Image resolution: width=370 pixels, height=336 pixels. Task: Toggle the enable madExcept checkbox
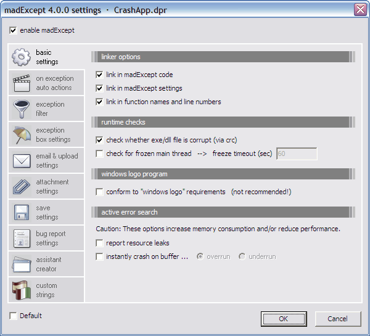tap(14, 30)
